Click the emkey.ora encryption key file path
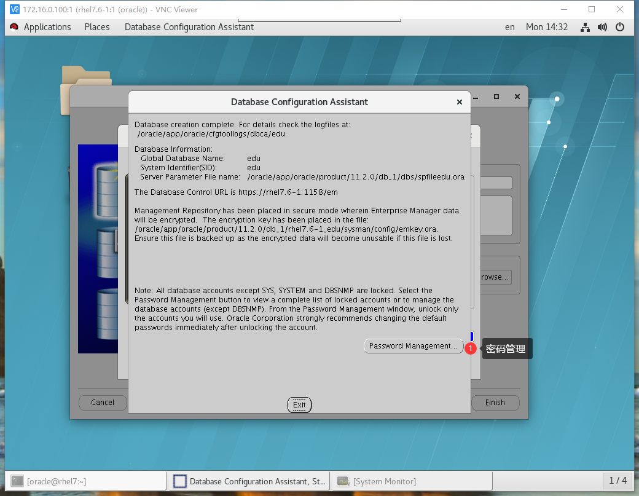Viewport: 639px width, 496px height. pos(286,229)
